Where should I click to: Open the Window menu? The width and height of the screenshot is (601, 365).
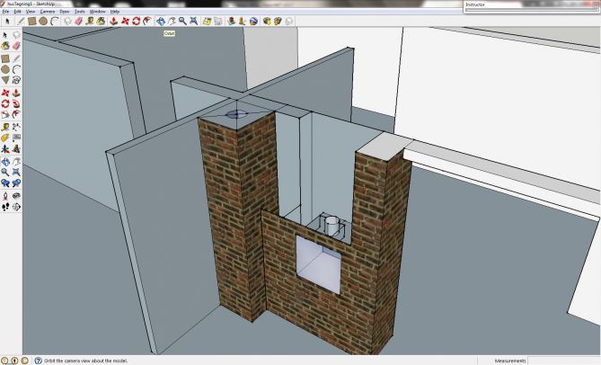tap(98, 11)
